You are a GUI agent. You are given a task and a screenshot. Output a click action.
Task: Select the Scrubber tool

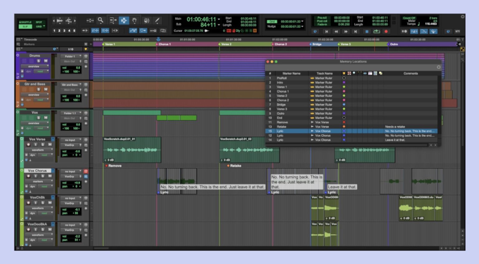point(147,20)
